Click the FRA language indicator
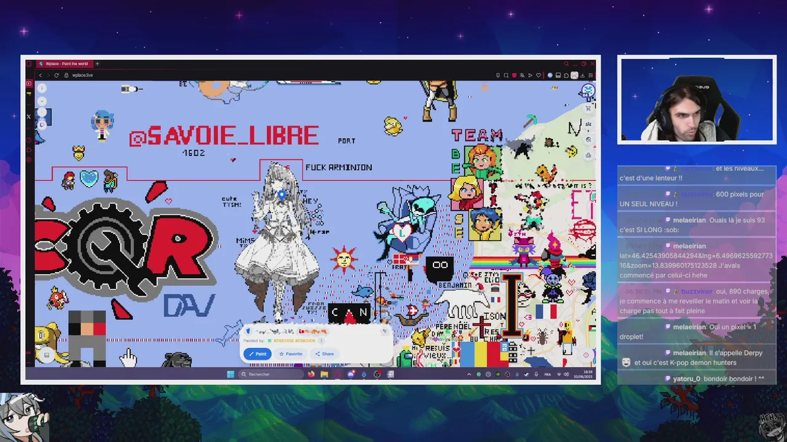This screenshot has width=787, height=442. [548, 374]
